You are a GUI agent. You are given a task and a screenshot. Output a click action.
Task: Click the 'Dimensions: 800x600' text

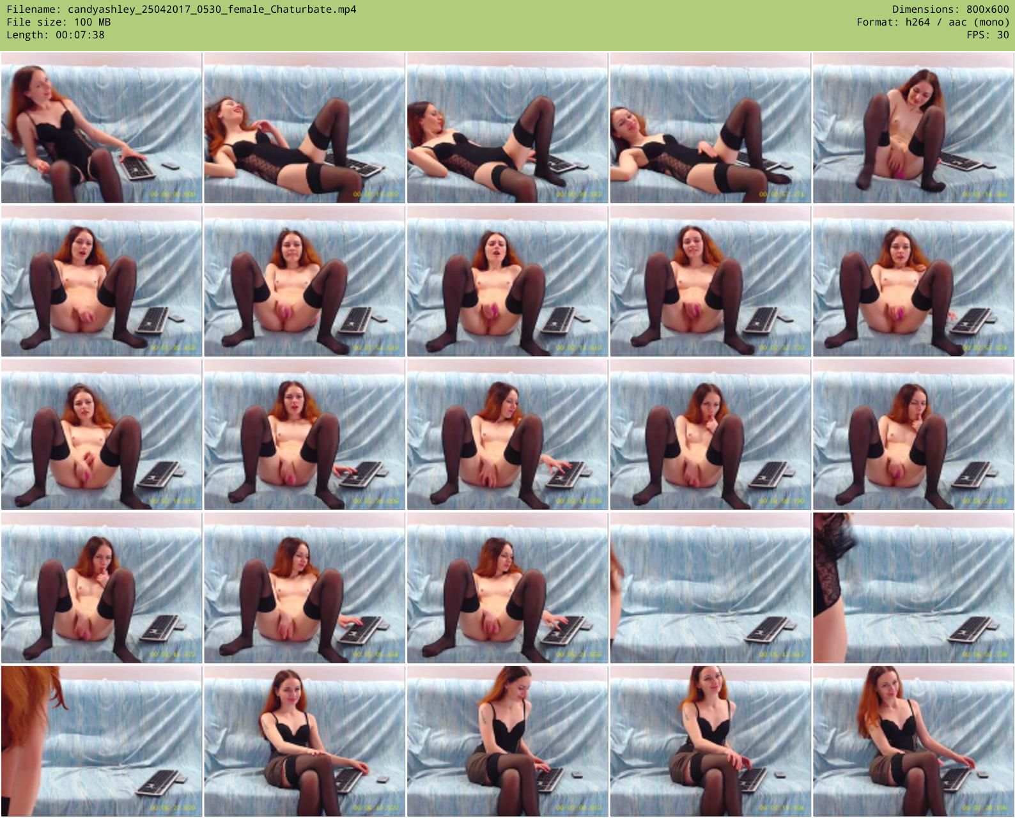(x=950, y=9)
